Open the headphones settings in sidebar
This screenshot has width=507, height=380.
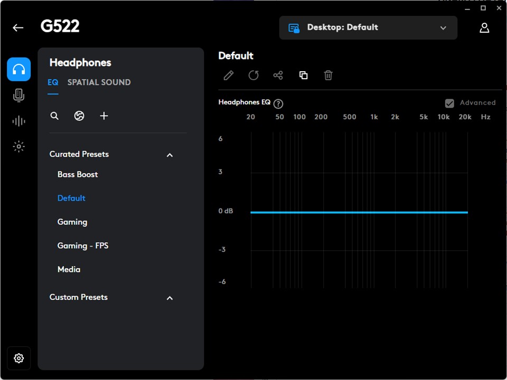tap(19, 69)
